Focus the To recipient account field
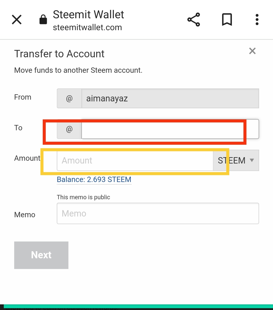273x310 pixels. coord(170,129)
